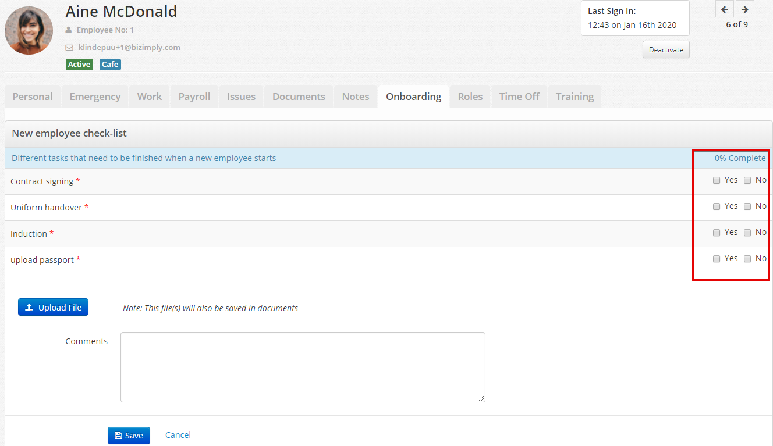Check Yes for upload passport
Screen dimensions: 773x446
pos(717,259)
